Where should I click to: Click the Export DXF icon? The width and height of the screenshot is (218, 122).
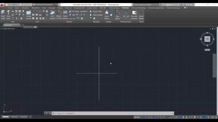point(91,12)
